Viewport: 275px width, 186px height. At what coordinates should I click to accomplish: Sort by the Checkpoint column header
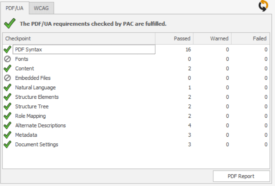point(79,39)
